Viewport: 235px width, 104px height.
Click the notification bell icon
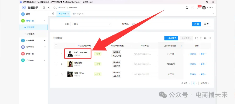pyautogui.click(x=198, y=8)
